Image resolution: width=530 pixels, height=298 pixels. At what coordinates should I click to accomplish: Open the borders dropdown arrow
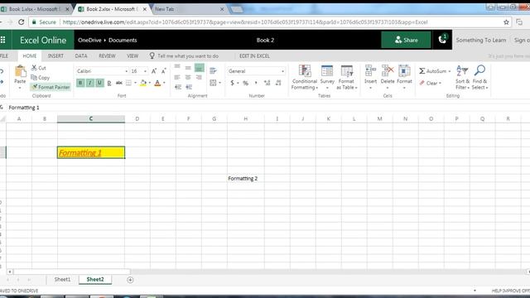(136, 83)
